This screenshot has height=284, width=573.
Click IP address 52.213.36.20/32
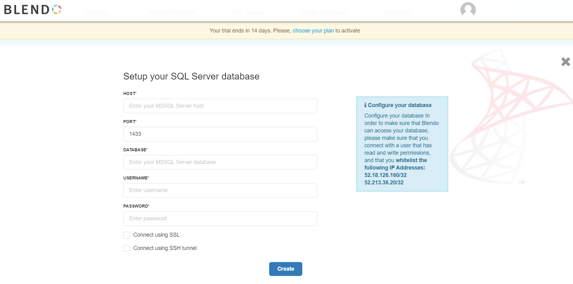point(384,183)
